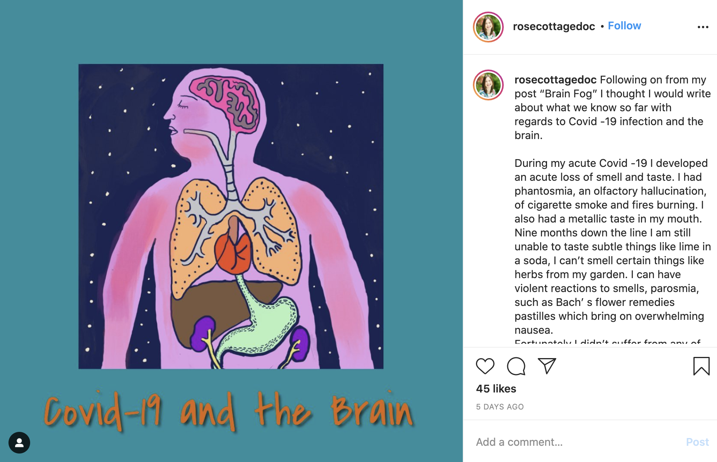
Task: Submit comment with Post button
Action: pyautogui.click(x=697, y=442)
